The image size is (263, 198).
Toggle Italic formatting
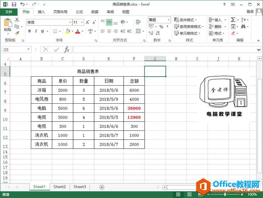tap(36, 31)
